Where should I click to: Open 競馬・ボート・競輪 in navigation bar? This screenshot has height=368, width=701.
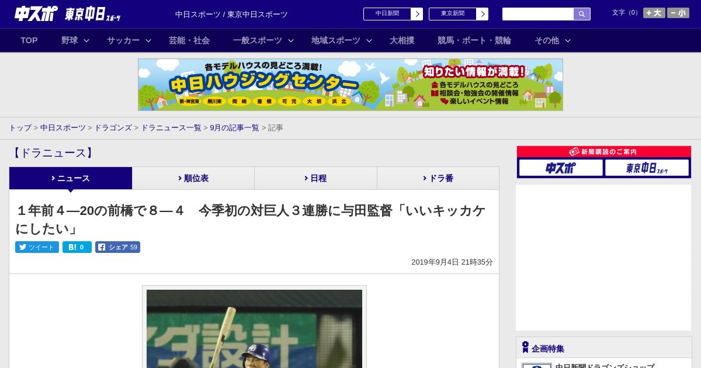(474, 40)
